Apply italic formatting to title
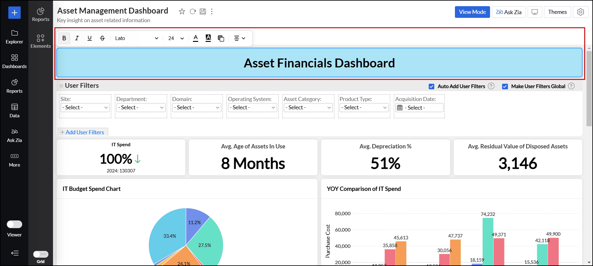Viewport: 593px width, 266px height. [77, 38]
